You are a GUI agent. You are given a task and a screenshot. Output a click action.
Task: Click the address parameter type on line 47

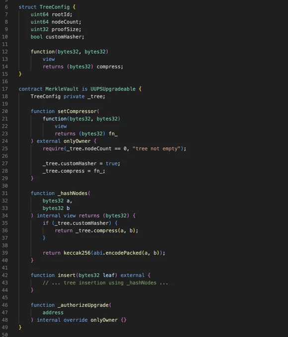[53, 313]
